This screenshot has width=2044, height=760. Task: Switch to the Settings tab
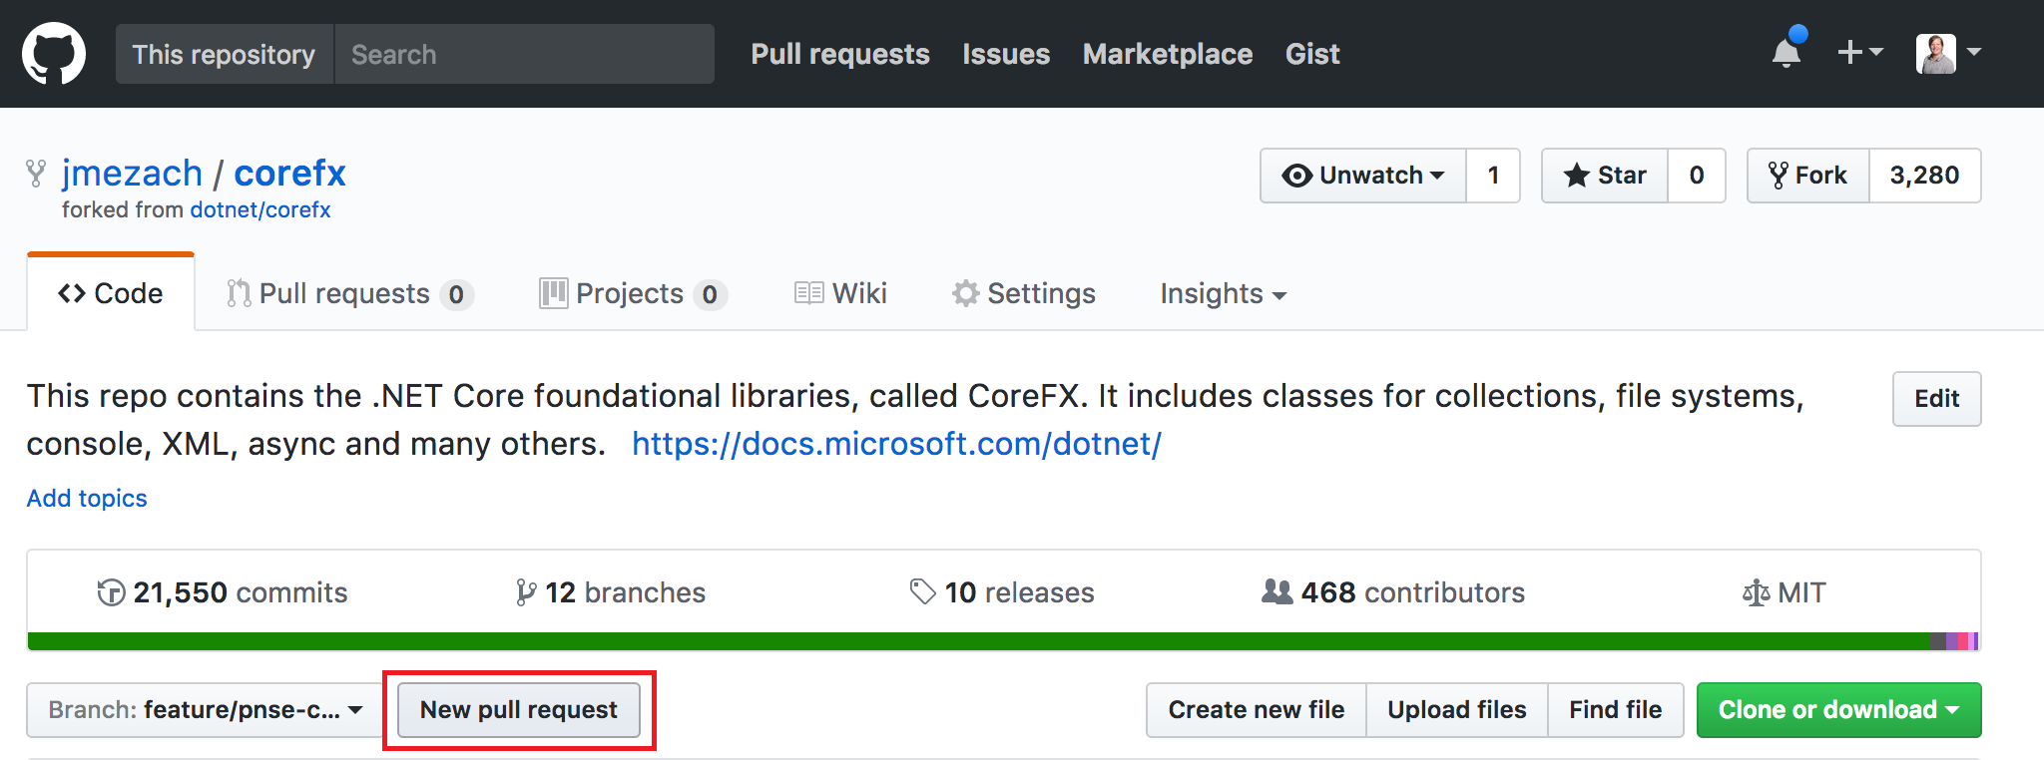pyautogui.click(x=1024, y=293)
